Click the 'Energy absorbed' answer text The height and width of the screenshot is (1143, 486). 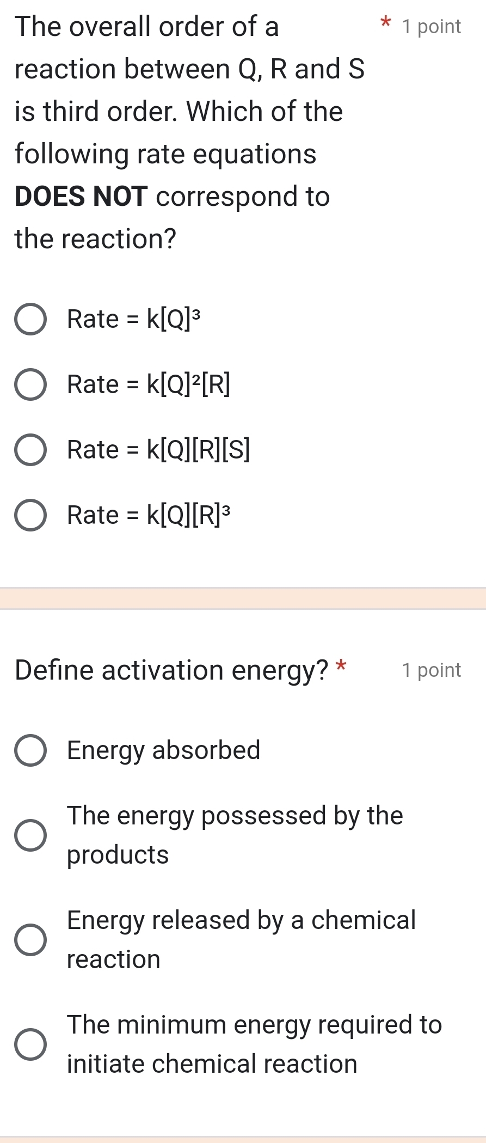pos(164,750)
